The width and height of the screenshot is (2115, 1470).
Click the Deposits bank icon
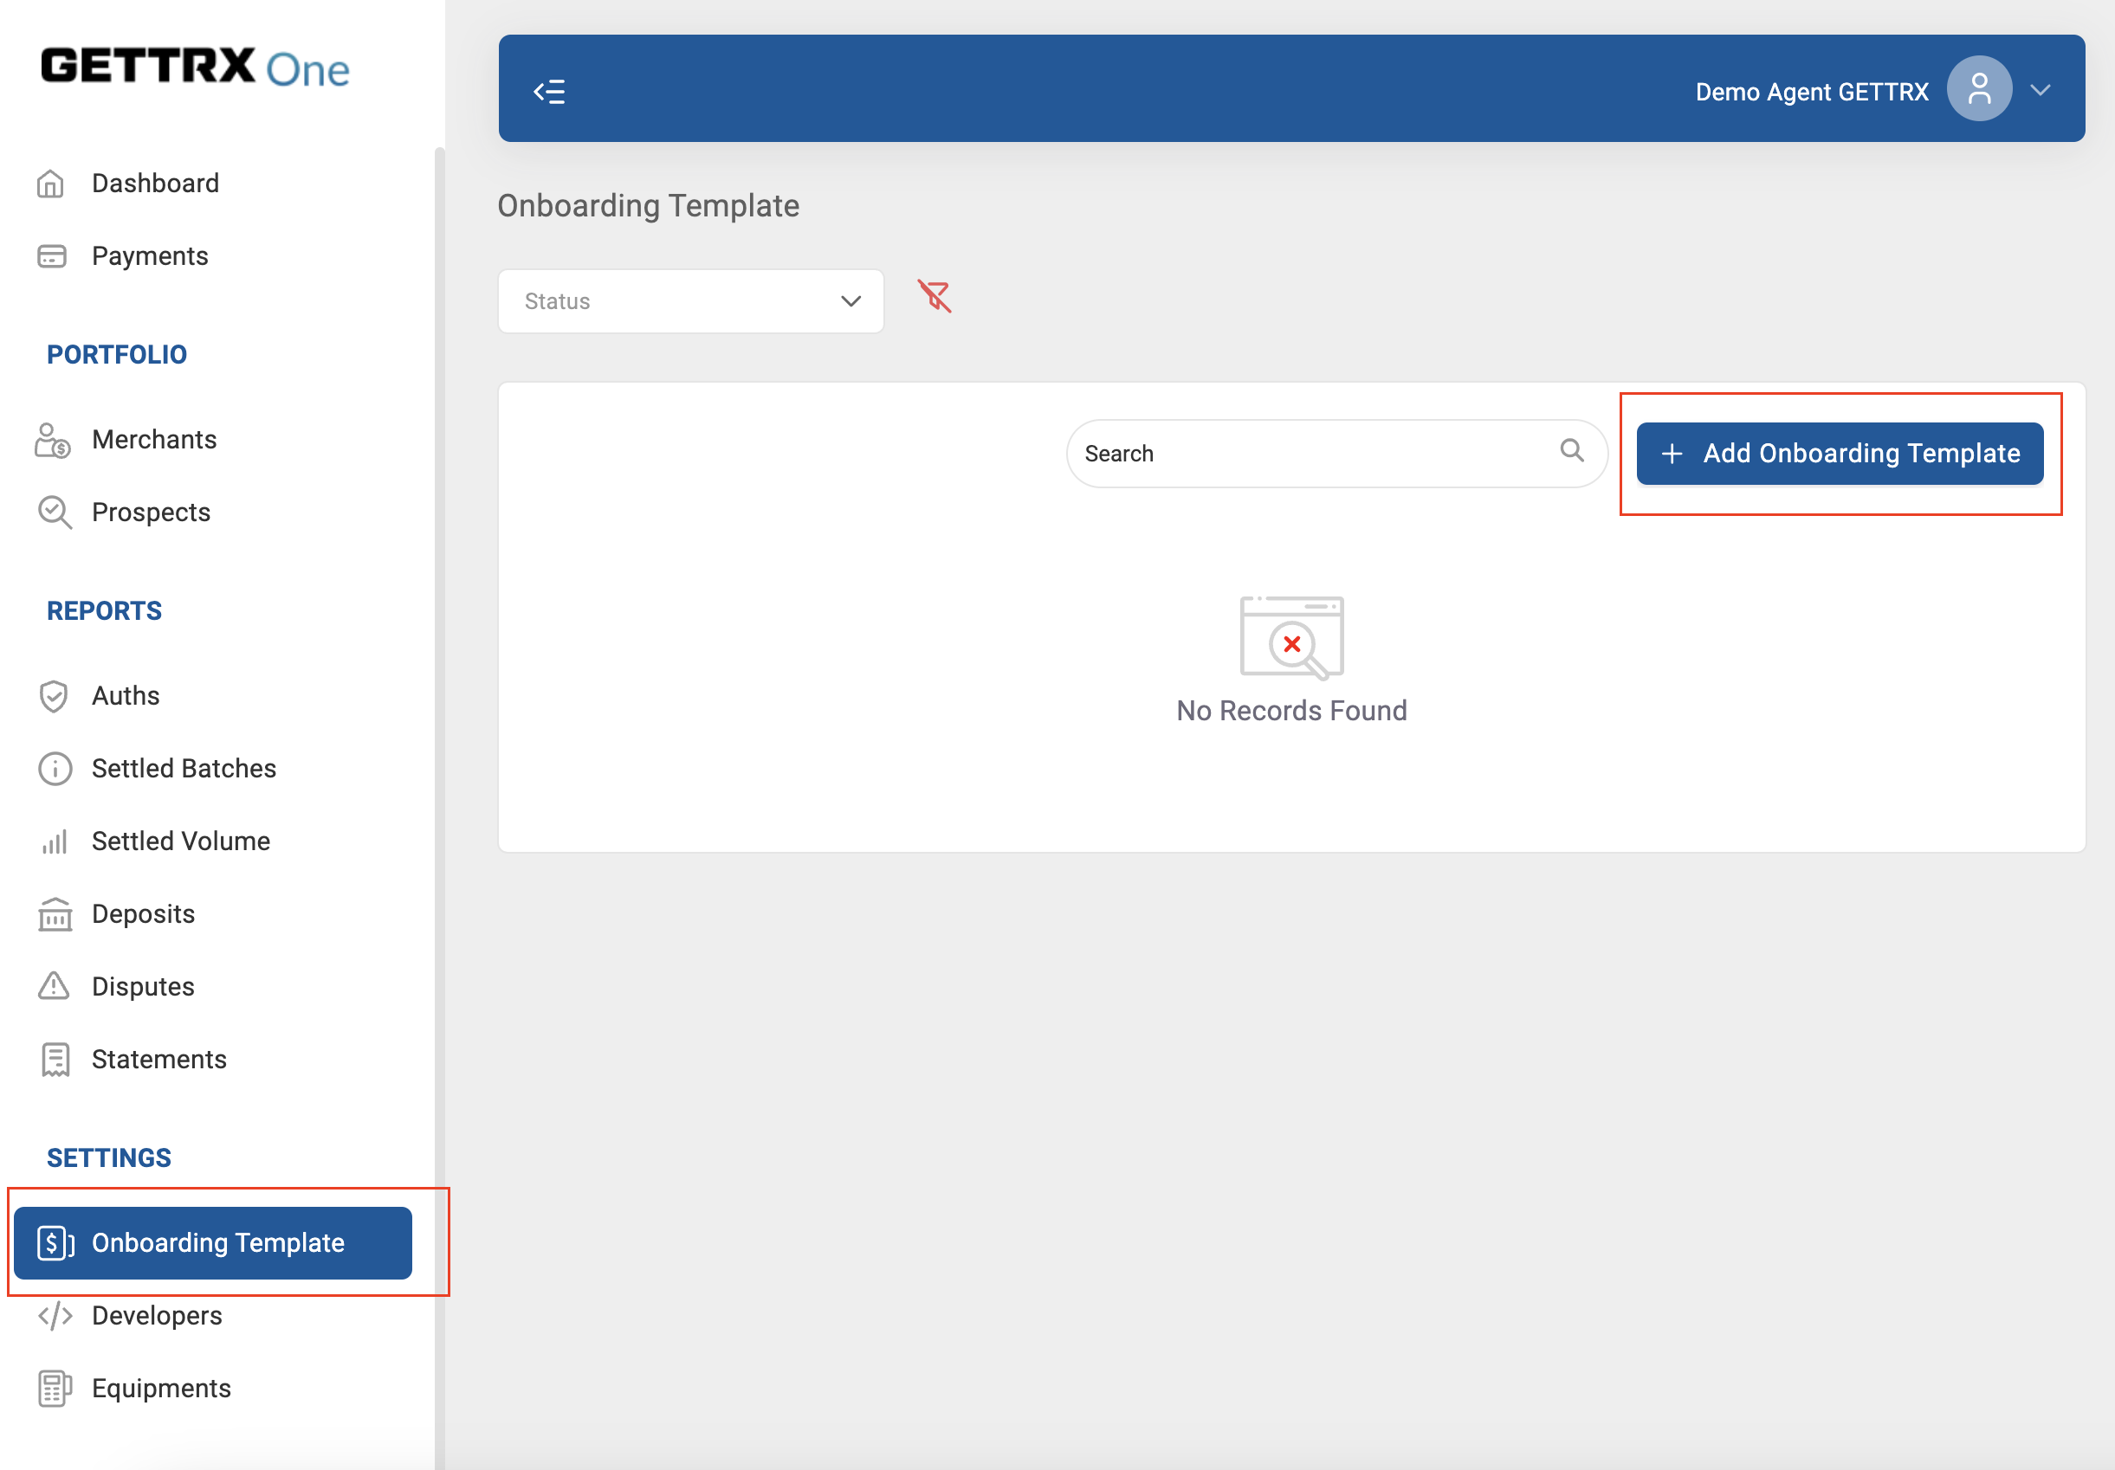click(x=55, y=914)
